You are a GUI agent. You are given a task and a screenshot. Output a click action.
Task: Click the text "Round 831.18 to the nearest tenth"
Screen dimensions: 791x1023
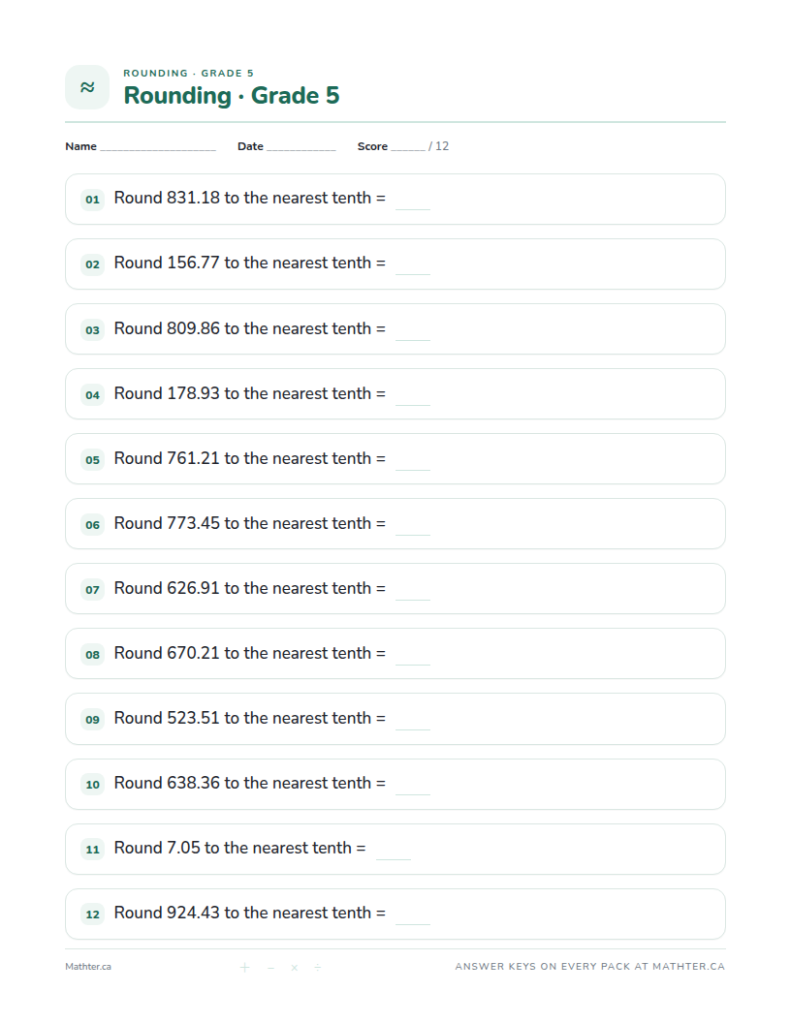(242, 198)
